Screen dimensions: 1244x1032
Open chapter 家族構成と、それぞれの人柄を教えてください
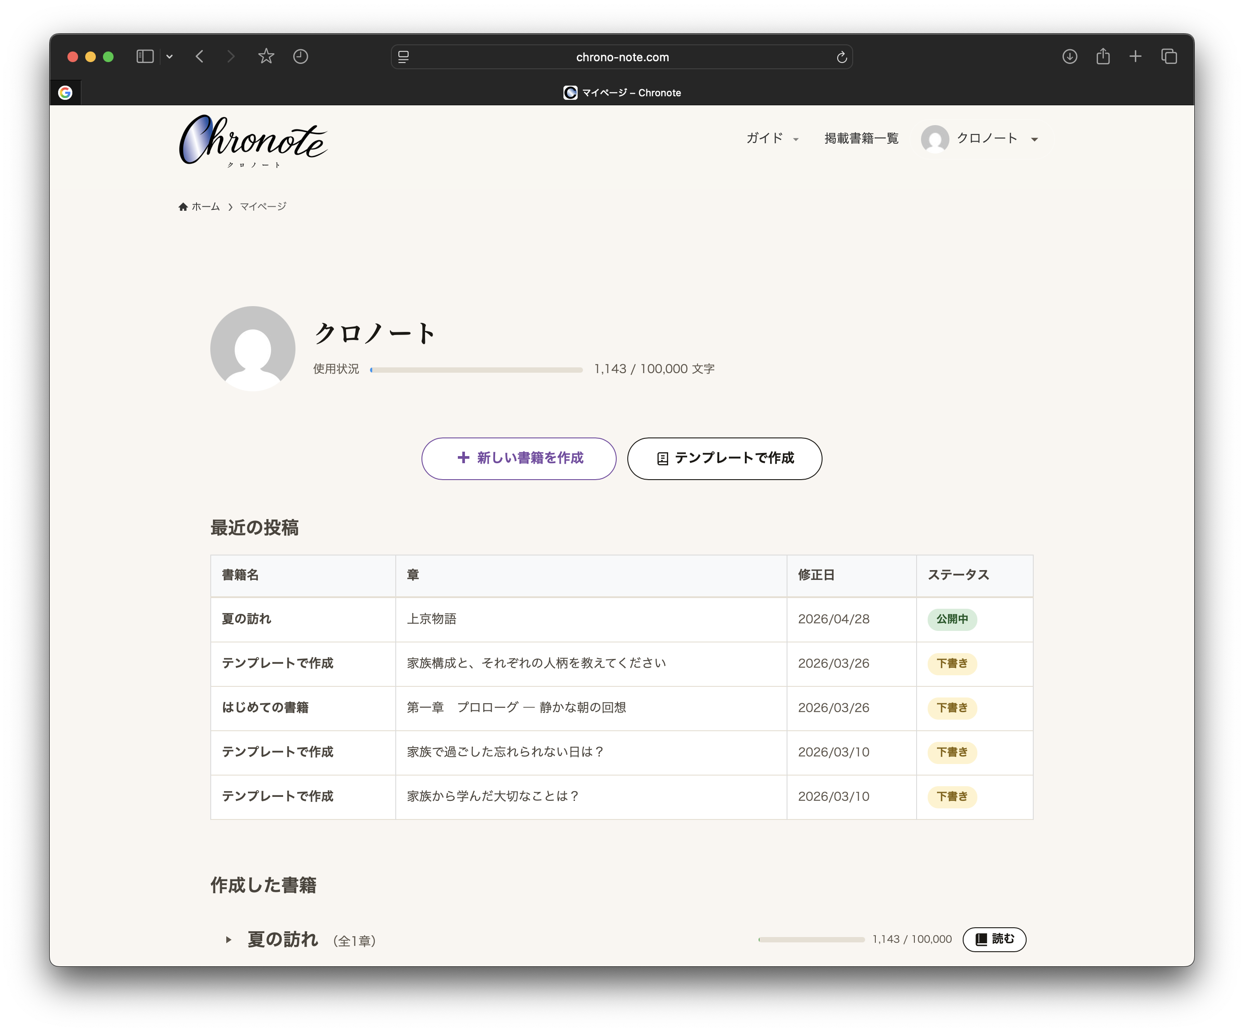tap(537, 663)
